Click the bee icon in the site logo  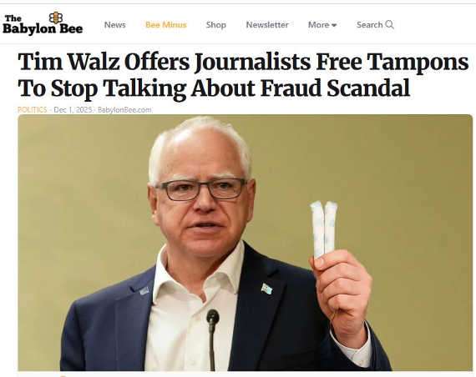point(56,18)
